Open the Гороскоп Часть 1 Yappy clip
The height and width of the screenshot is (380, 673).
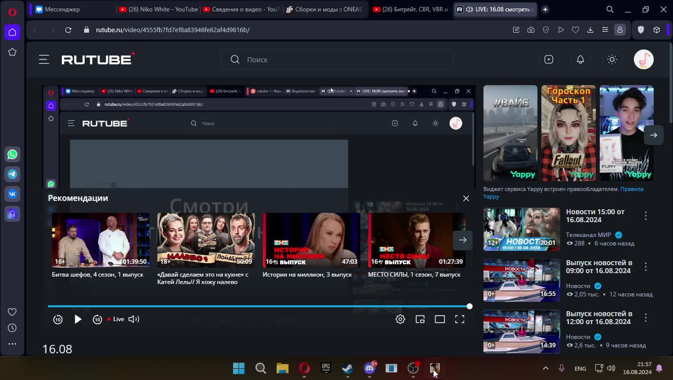coord(569,133)
